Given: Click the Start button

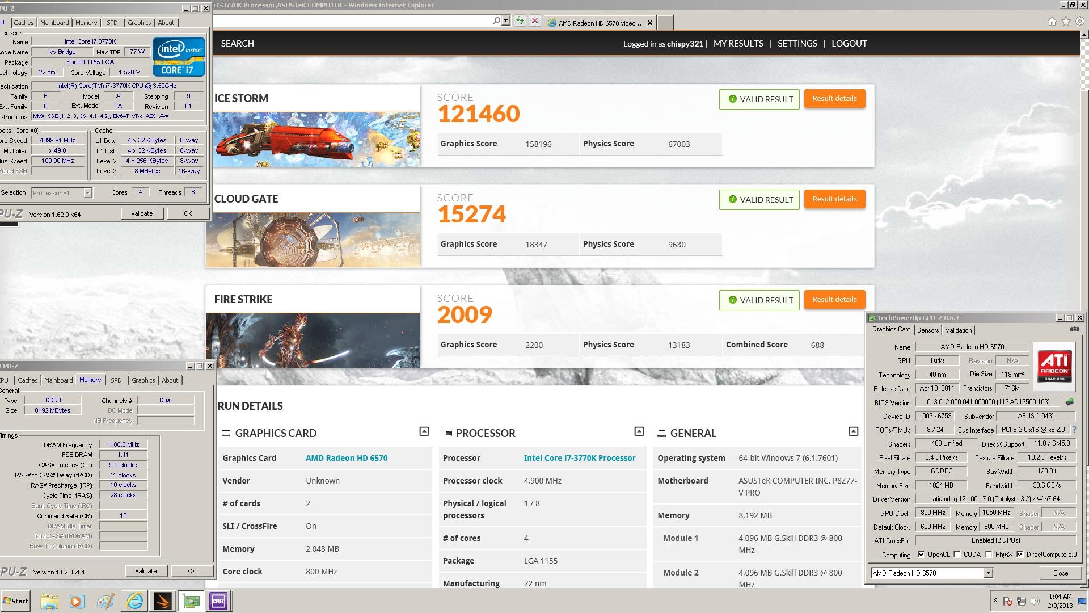Looking at the screenshot, I should coord(15,601).
